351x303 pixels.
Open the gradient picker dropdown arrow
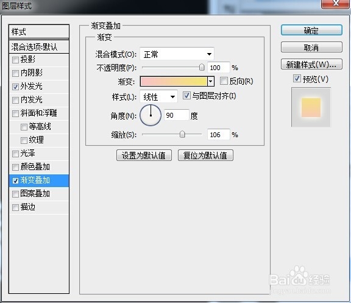pos(211,81)
